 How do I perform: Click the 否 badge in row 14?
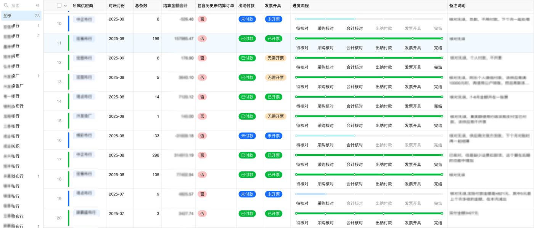(201, 97)
